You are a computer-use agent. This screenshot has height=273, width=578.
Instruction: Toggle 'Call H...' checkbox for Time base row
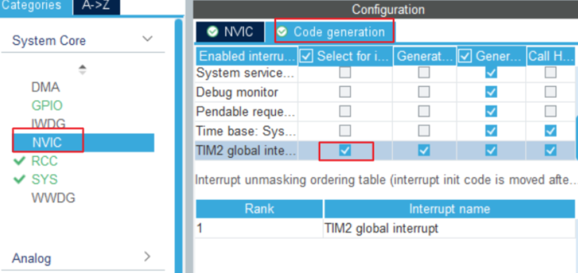(x=550, y=130)
